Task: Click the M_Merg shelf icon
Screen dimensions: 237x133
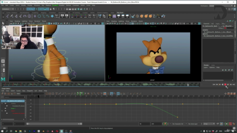Action: click(x=57, y=16)
